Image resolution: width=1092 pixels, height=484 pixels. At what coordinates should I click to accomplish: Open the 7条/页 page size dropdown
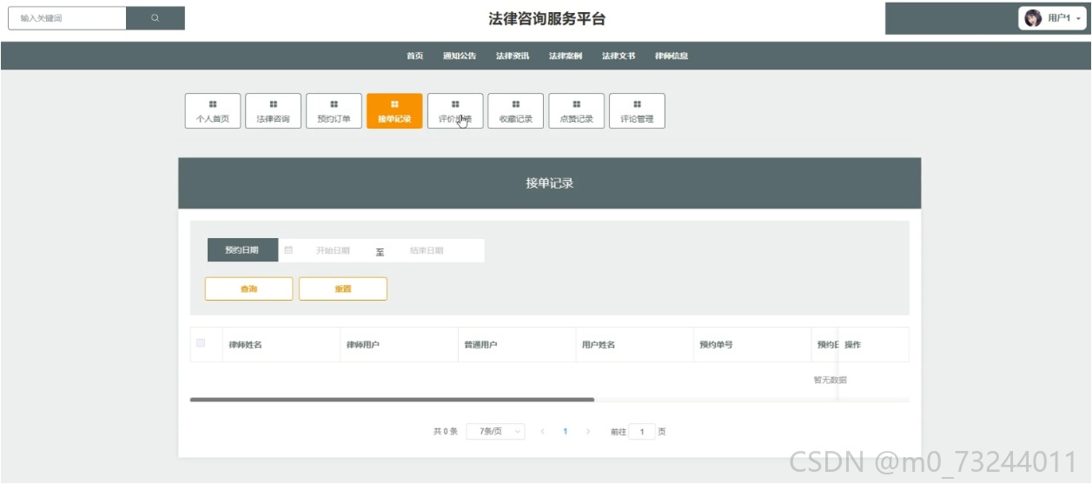click(x=495, y=432)
